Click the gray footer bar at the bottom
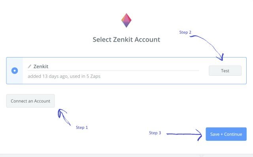 (126, 155)
